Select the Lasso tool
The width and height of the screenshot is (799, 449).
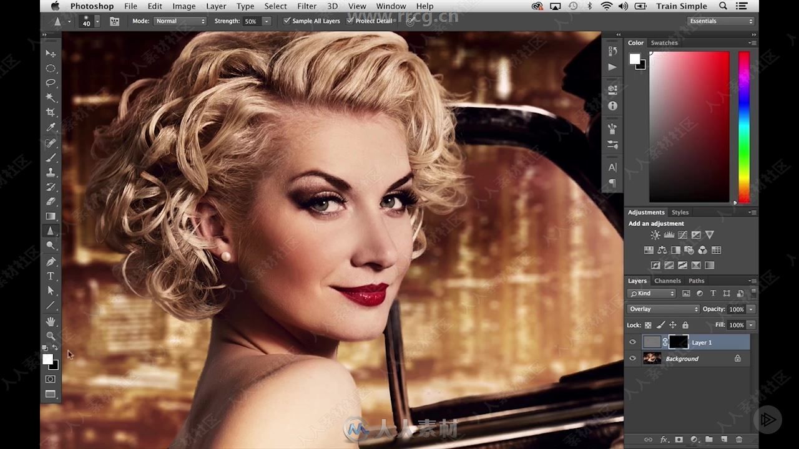coord(51,83)
